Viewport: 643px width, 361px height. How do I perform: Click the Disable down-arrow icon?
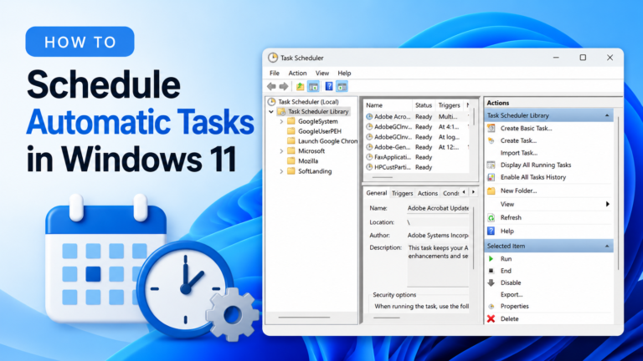pyautogui.click(x=491, y=282)
